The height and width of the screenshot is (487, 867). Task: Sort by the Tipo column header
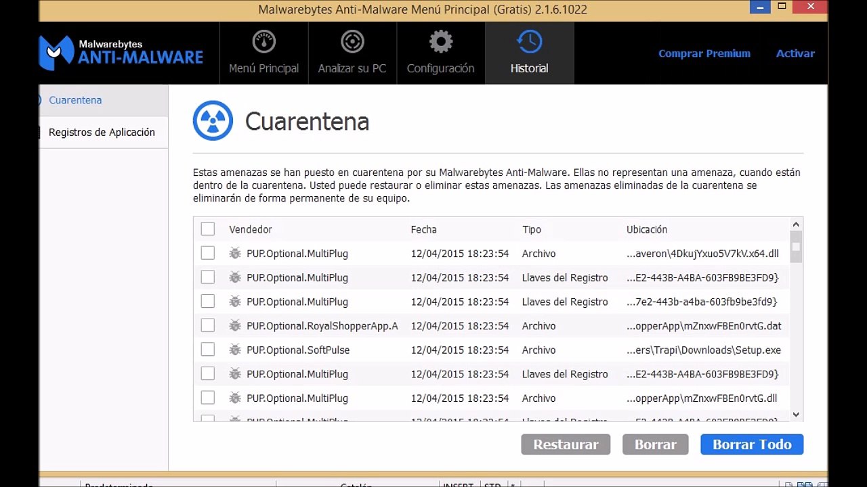tap(532, 229)
